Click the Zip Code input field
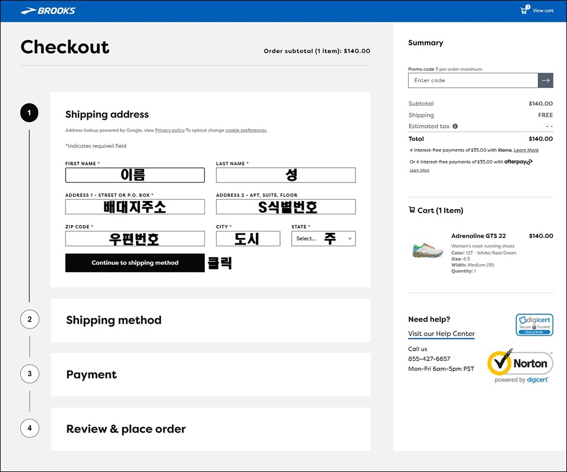This screenshot has height=472, width=567. [135, 239]
